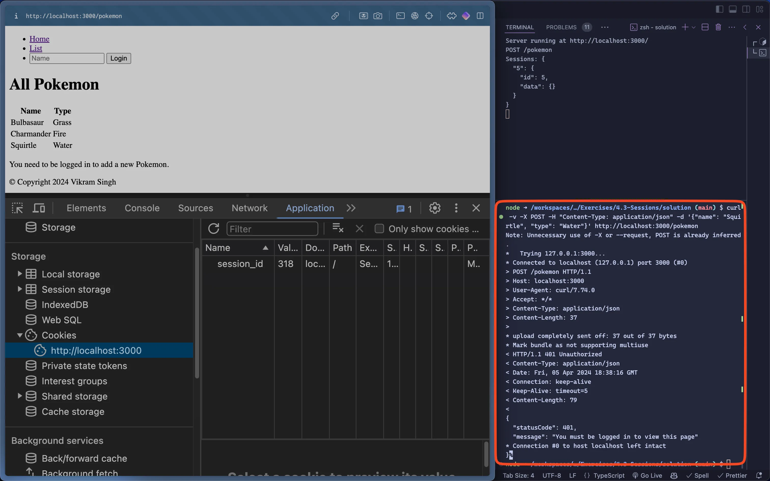Open the PROBLEMS tab with 11 issues

click(569, 27)
